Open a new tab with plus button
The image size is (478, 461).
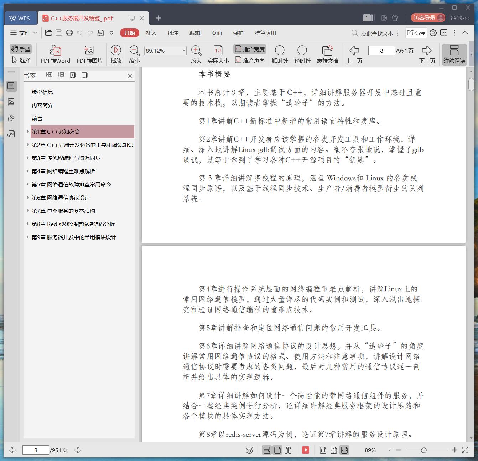click(x=159, y=18)
